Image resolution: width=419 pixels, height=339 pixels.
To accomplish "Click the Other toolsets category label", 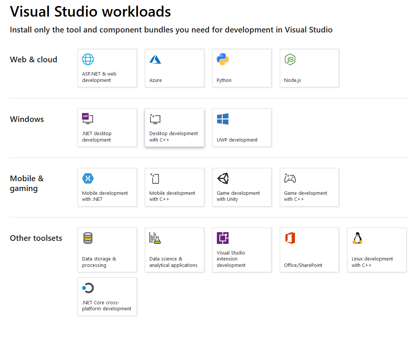I will pyautogui.click(x=36, y=238).
